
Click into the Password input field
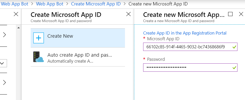[x=190, y=68]
